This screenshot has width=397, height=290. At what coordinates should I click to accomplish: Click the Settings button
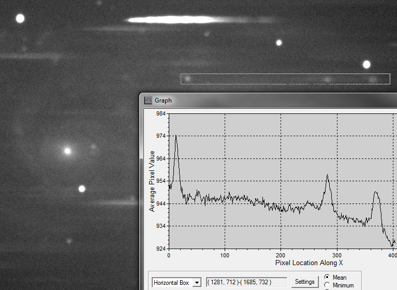[x=304, y=282]
